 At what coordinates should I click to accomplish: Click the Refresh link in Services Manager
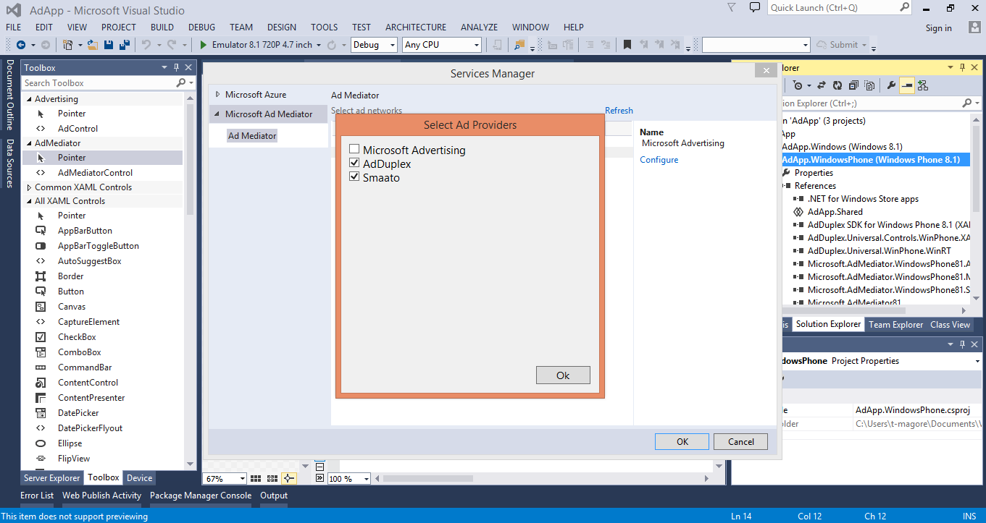point(619,111)
